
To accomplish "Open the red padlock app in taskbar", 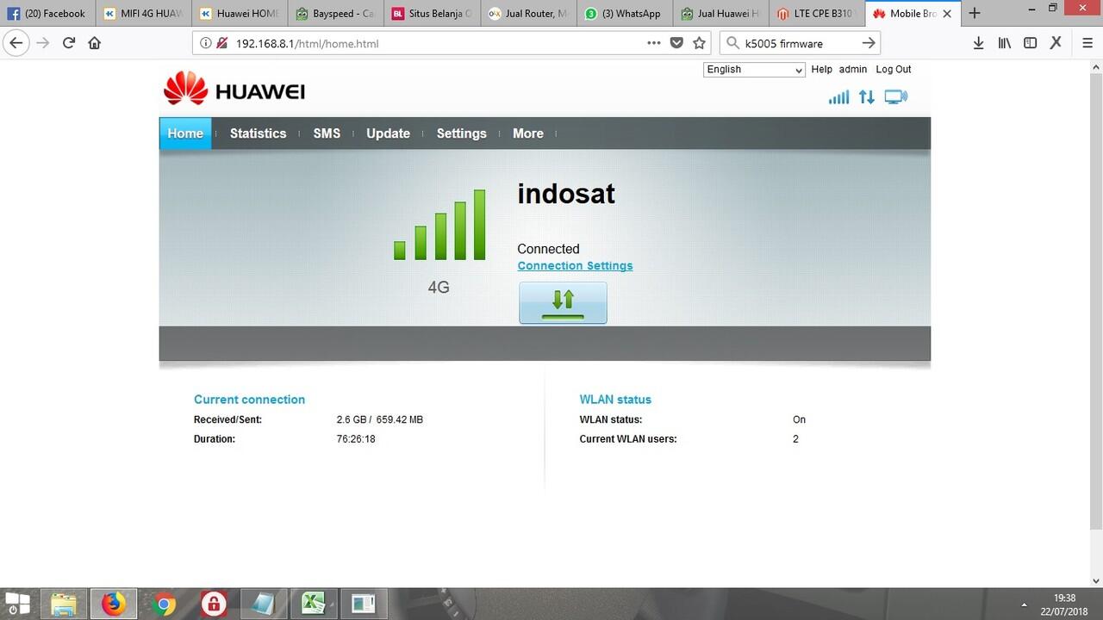I will point(213,604).
